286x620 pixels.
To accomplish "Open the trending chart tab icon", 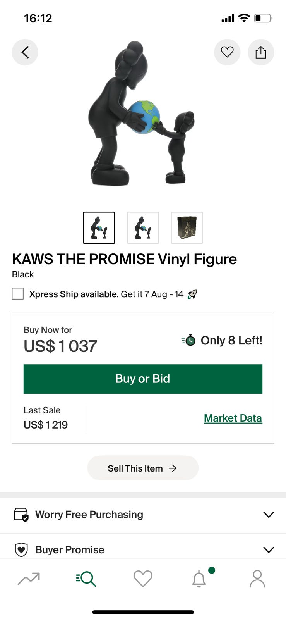I will 29,579.
